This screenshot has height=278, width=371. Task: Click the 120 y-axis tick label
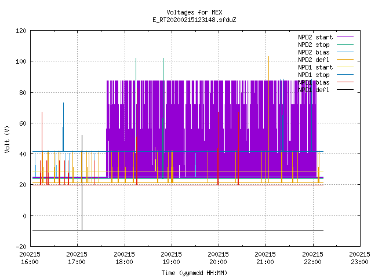point(21,31)
